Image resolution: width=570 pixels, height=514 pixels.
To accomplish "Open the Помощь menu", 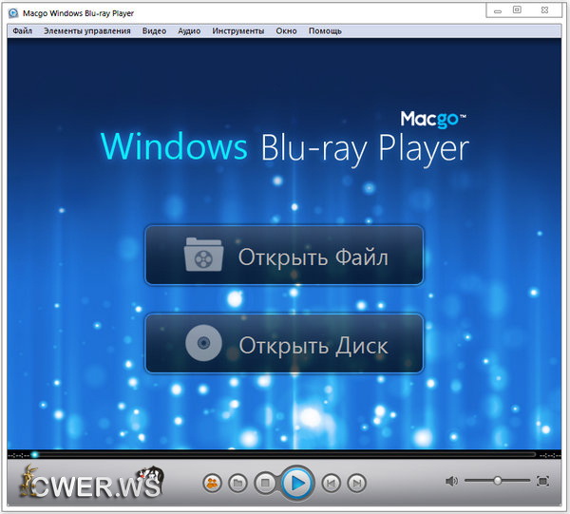I will [x=325, y=30].
